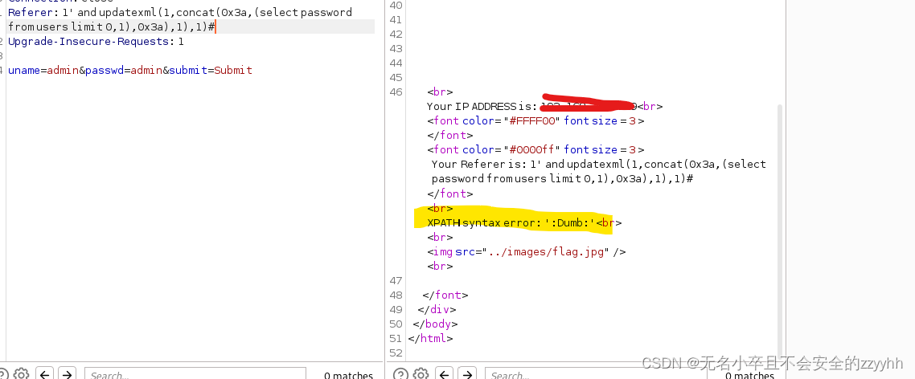Image resolution: width=915 pixels, height=379 pixels.
Task: Select the XPATH syntax error ':Dumb:' line
Action: pyautogui.click(x=524, y=222)
